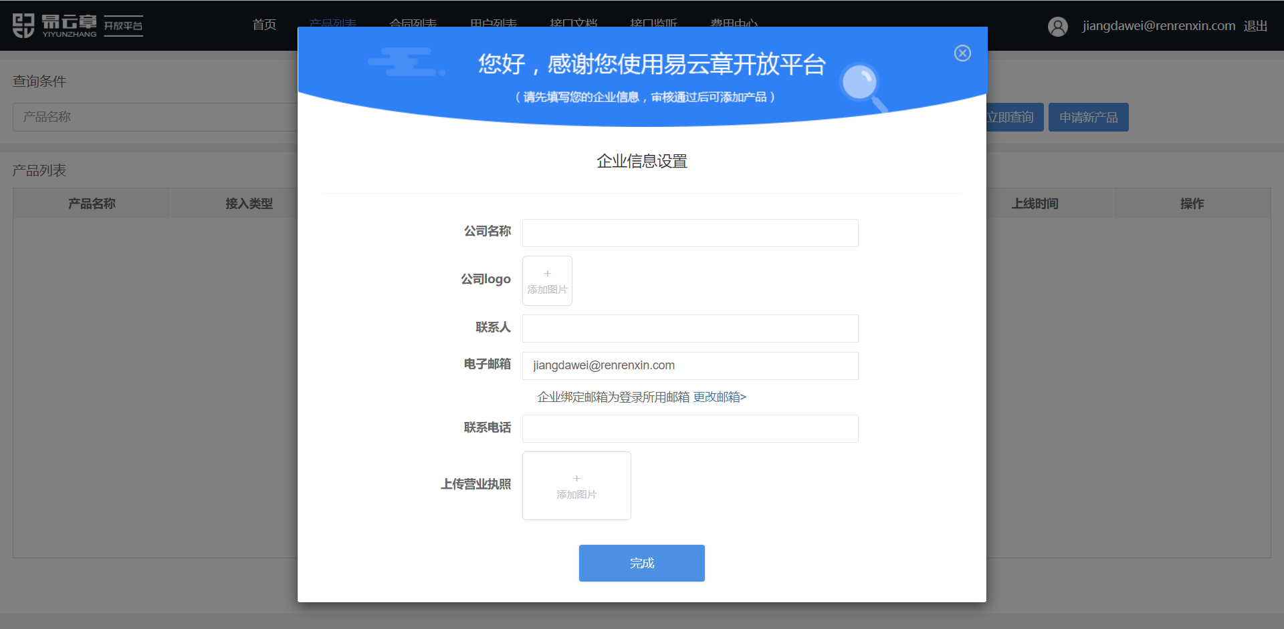Click the 查询条件 section heading

click(39, 81)
